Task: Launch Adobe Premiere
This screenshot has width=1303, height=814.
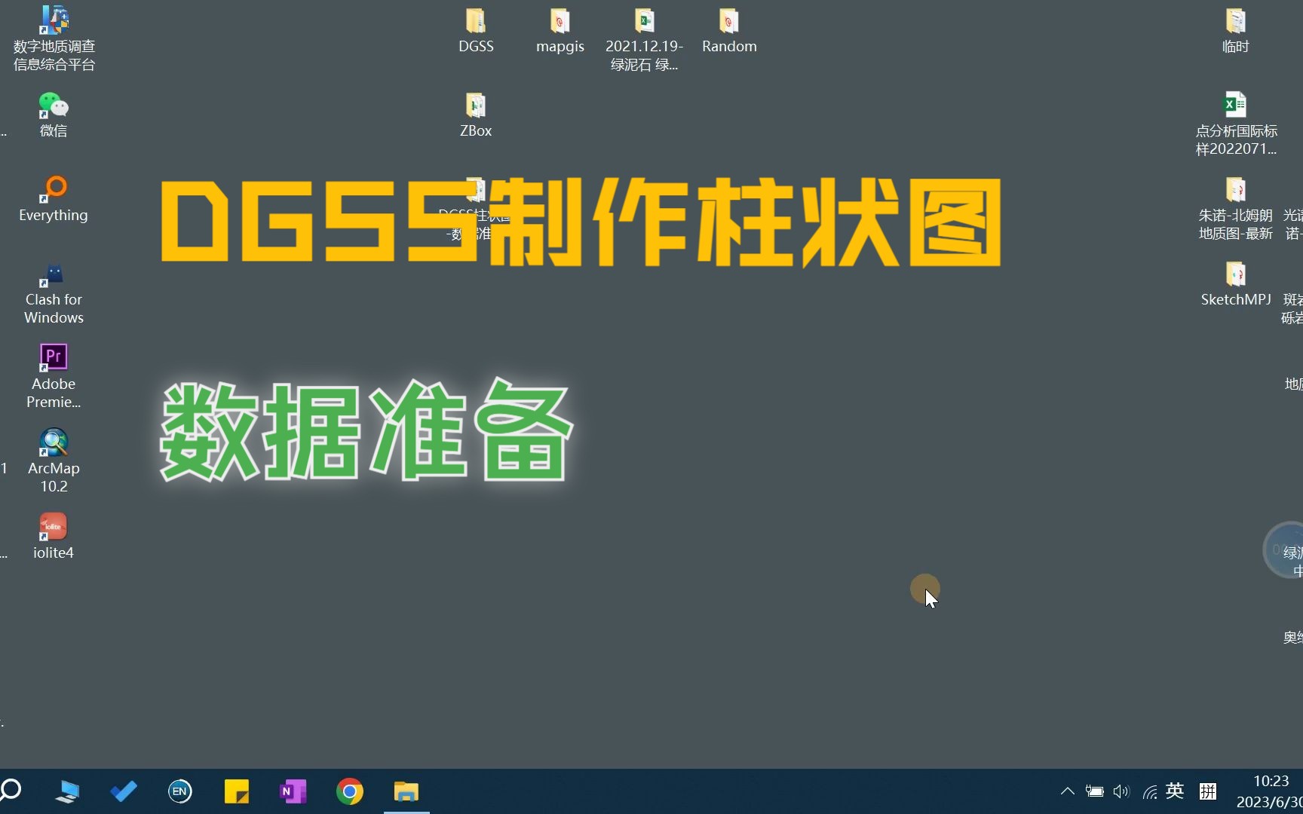Action: [x=53, y=356]
